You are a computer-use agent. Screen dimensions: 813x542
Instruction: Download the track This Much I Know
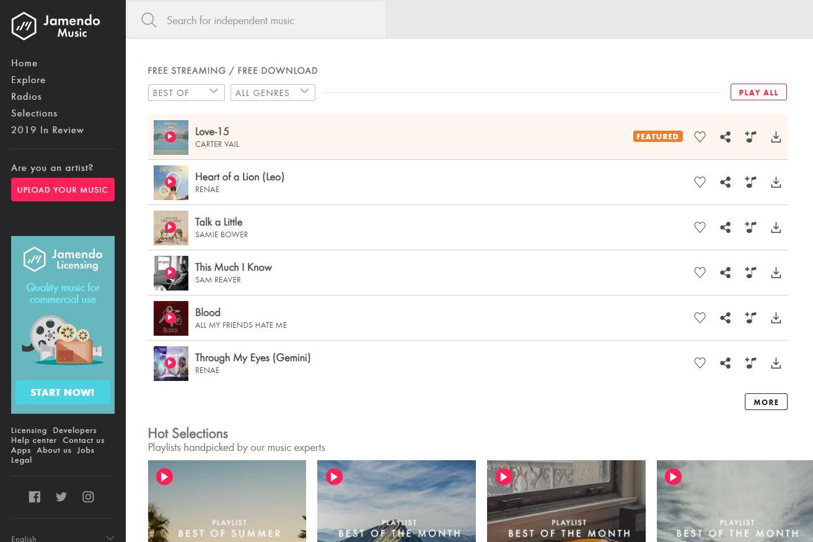(776, 273)
